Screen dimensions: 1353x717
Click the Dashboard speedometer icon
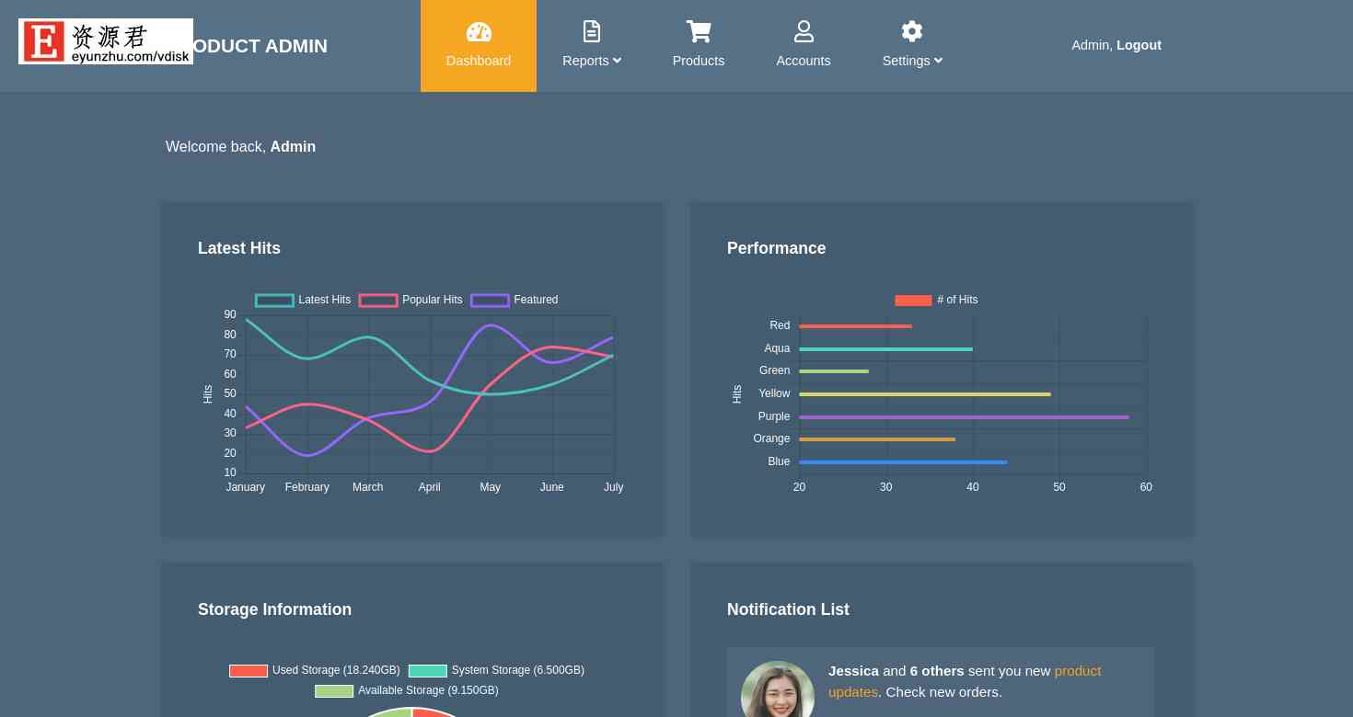pos(479,32)
